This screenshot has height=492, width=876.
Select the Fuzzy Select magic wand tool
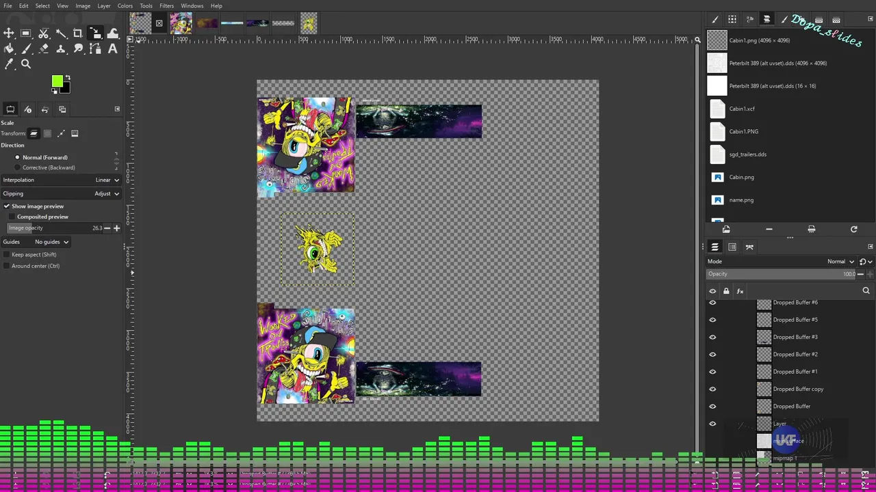click(x=61, y=33)
